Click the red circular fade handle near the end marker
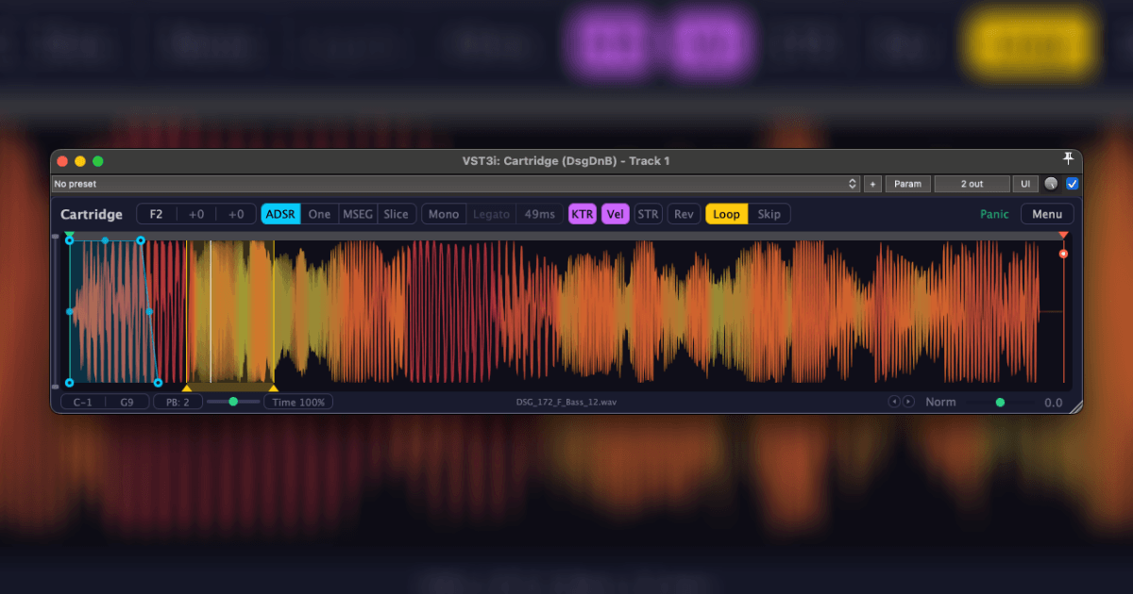The image size is (1133, 594). tap(1063, 254)
